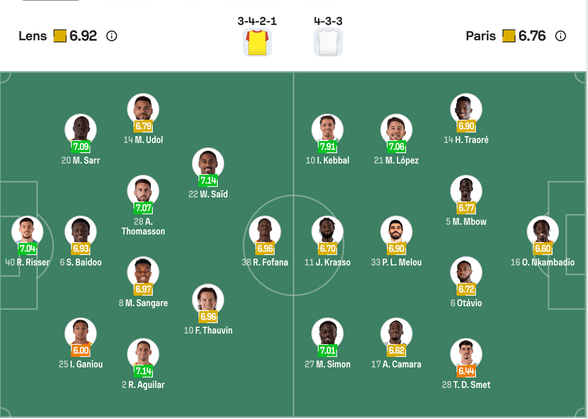588x419 pixels.
Task: Open R. Risser's player photo
Action: tap(27, 231)
